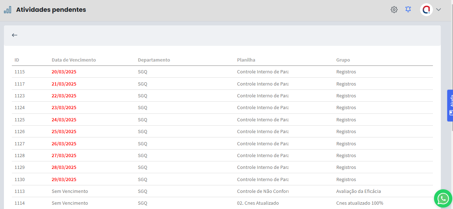Click the Departamento column header
Image resolution: width=453 pixels, height=209 pixels.
(x=154, y=60)
